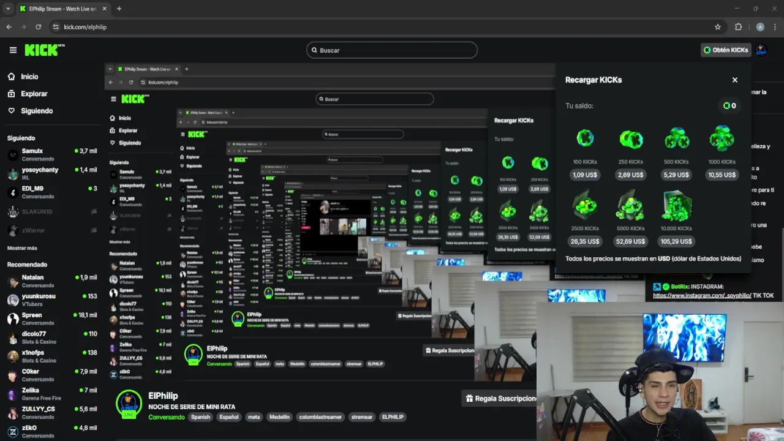The image size is (784, 441).
Task: Click the ELPHILIP tag
Action: [x=393, y=417]
